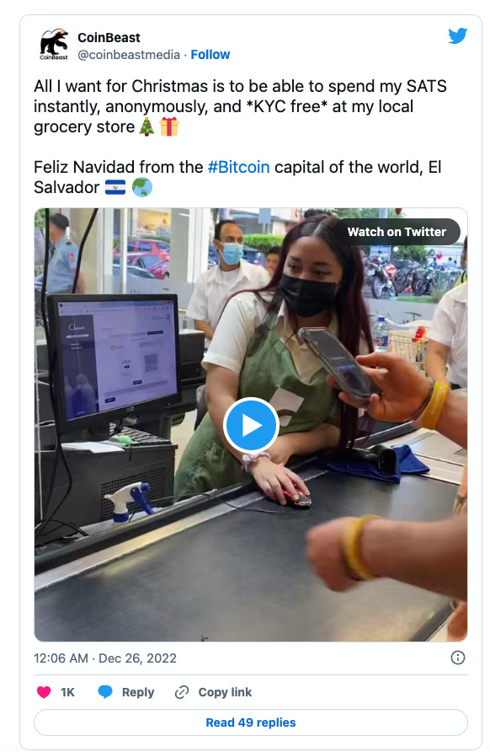Click the Twitter bird logo
The height and width of the screenshot is (752, 490).
457,35
